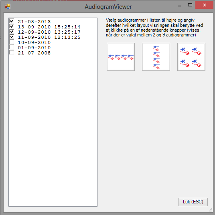Select the 21-07-2008 list entry text

(34, 53)
